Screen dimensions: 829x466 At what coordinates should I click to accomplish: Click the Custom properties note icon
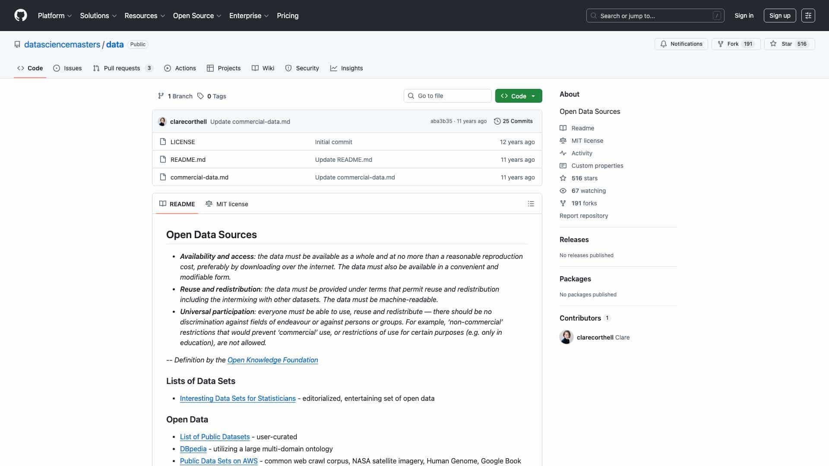(x=563, y=166)
